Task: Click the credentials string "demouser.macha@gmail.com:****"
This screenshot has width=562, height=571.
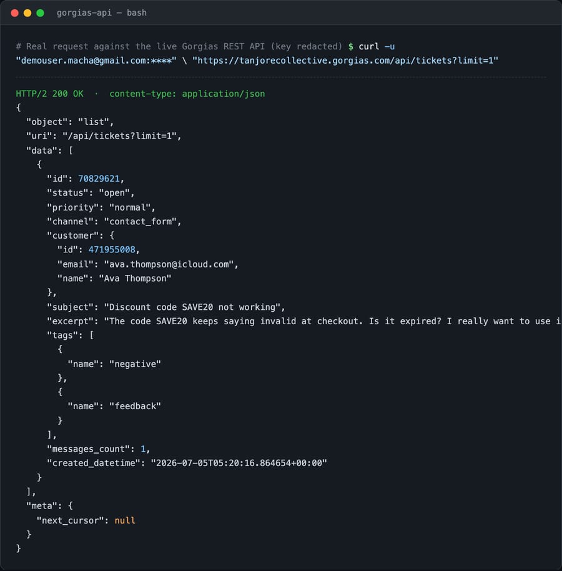Action: point(96,61)
